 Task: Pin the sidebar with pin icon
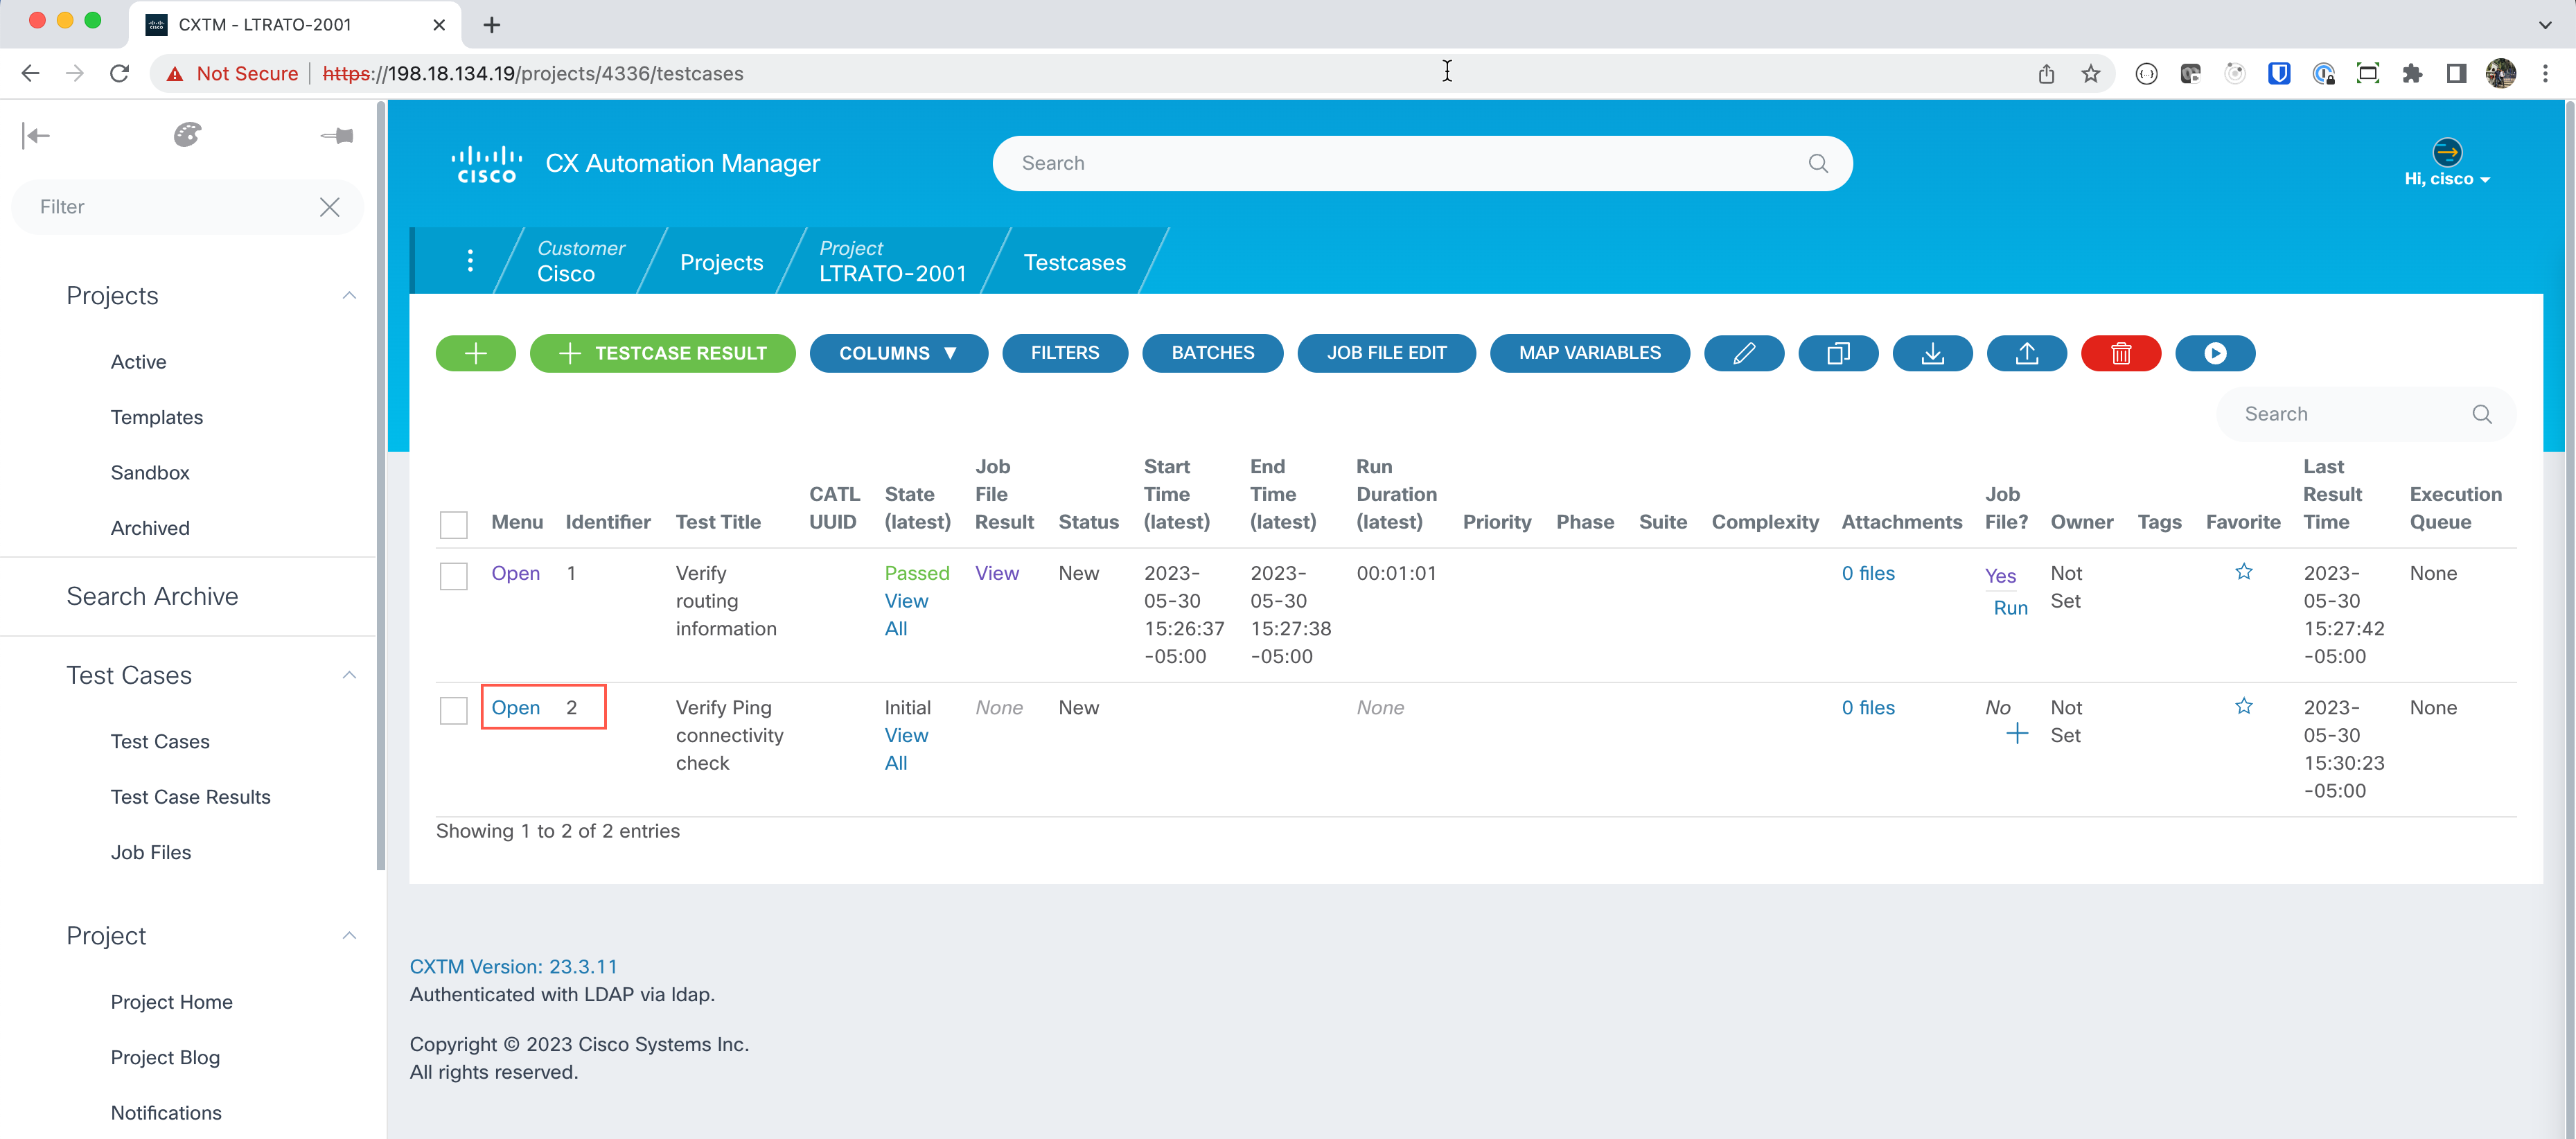pos(337,135)
